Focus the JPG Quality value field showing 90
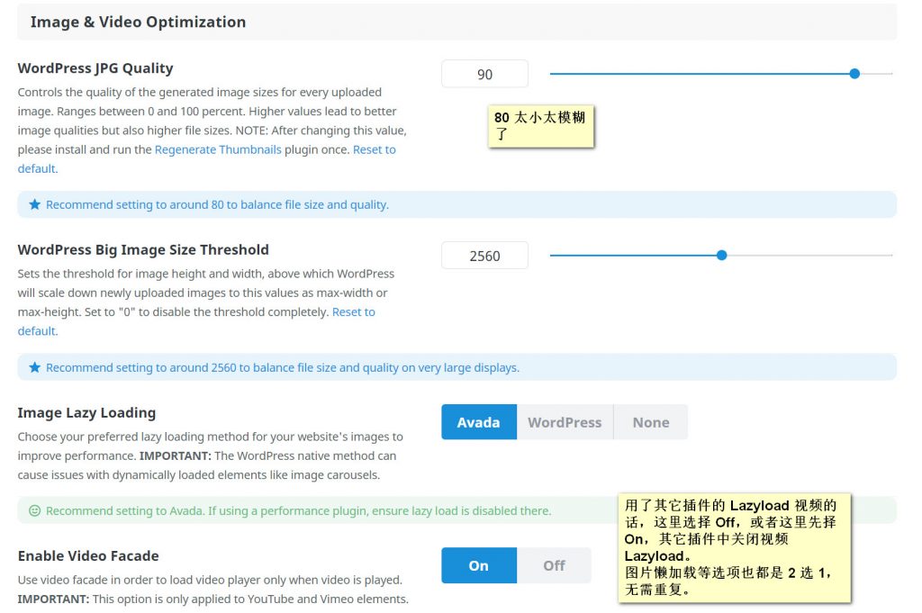The width and height of the screenshot is (922, 613). click(x=484, y=75)
